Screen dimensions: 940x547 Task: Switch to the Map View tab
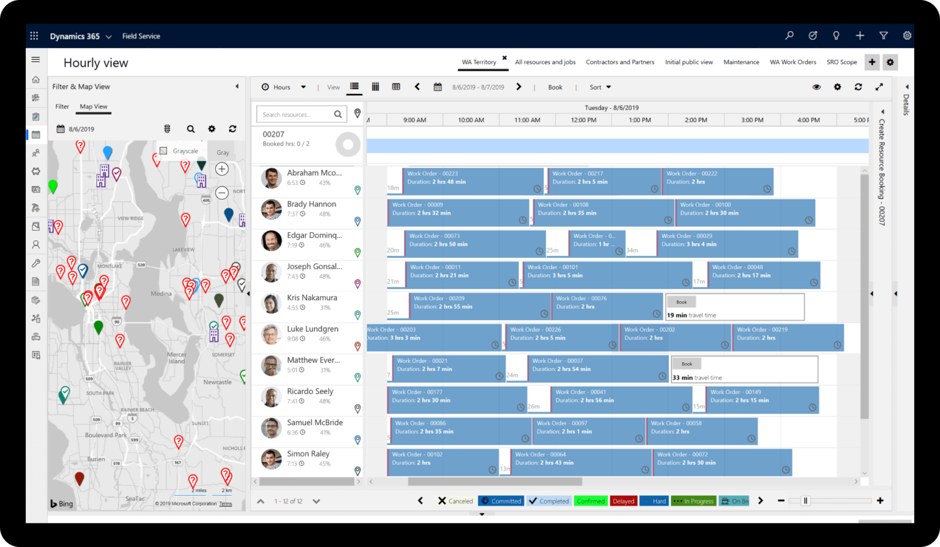(93, 106)
